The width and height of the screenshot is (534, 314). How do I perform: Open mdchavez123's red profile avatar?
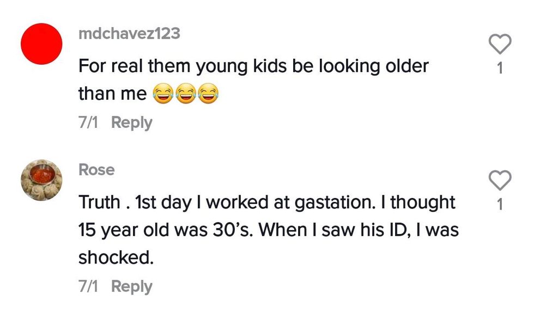[41, 44]
